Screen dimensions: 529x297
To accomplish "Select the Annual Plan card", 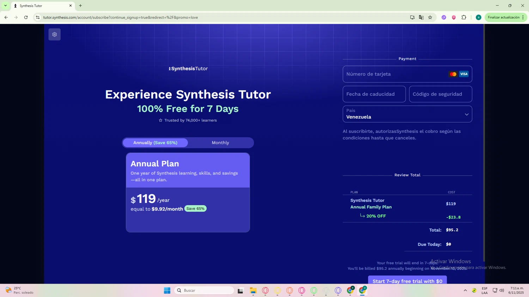I will (x=188, y=192).
